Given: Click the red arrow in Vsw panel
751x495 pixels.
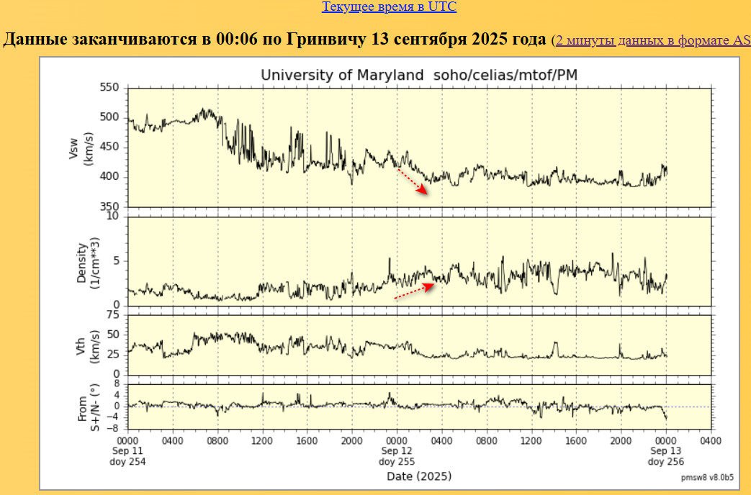Looking at the screenshot, I should pyautogui.click(x=413, y=181).
